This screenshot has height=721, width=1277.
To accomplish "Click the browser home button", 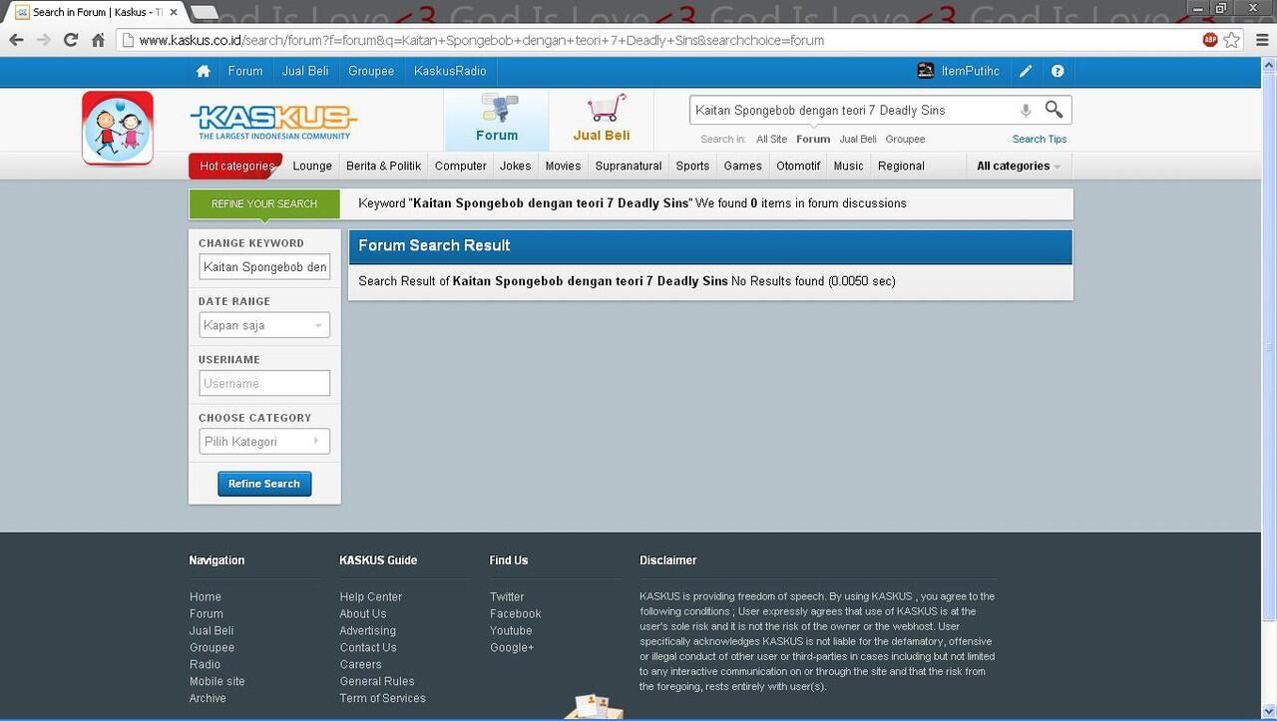I will click(x=98, y=40).
